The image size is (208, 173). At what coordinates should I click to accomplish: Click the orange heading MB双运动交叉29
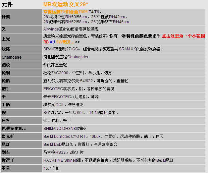[x=66, y=4]
